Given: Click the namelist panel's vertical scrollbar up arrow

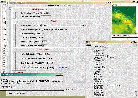Looking at the screenshot, I should tap(110, 8).
